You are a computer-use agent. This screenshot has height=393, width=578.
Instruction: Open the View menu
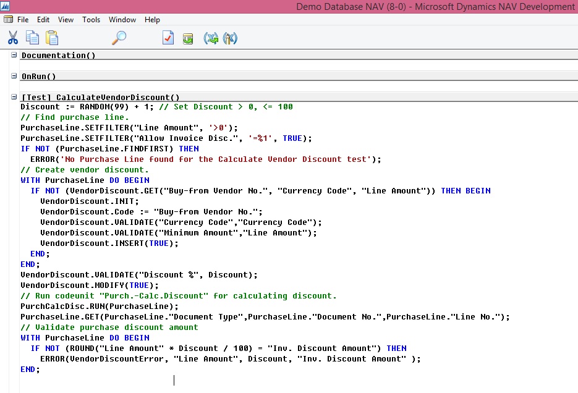66,20
